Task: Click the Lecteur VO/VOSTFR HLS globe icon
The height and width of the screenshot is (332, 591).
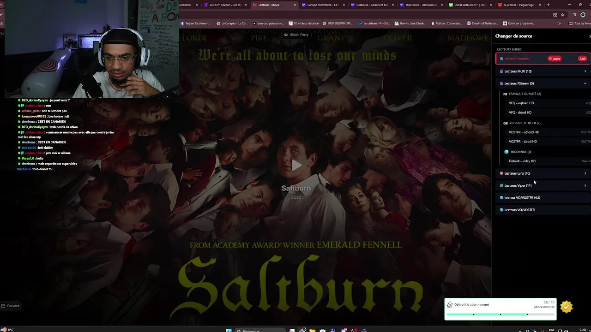Action: point(501,198)
